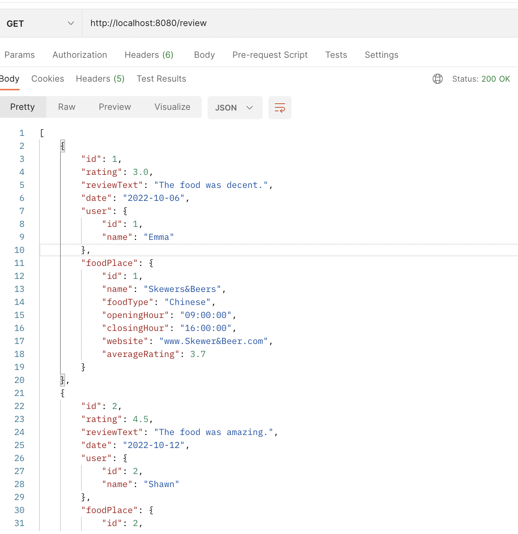Click line number 10 in the gutter
This screenshot has width=518, height=534.
click(20, 250)
